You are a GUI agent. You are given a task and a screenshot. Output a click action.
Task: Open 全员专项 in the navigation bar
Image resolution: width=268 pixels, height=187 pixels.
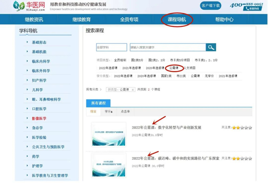click(129, 19)
